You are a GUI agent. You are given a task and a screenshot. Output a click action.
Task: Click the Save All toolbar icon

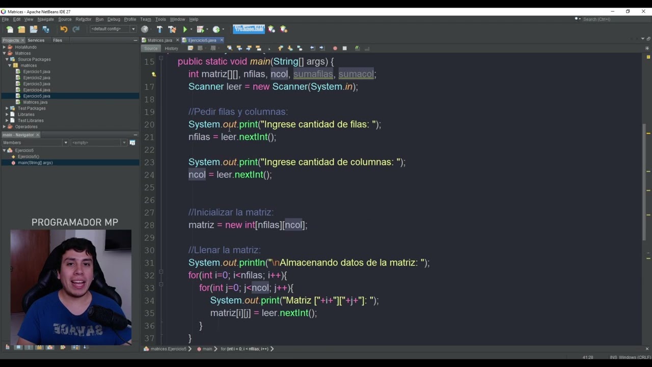(46, 29)
